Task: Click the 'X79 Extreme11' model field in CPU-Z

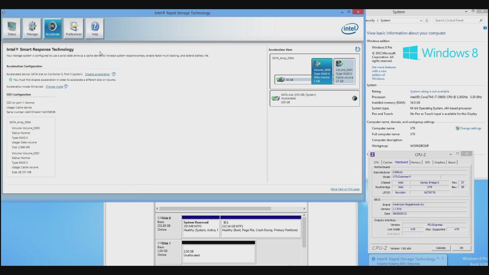Action: (x=416, y=177)
